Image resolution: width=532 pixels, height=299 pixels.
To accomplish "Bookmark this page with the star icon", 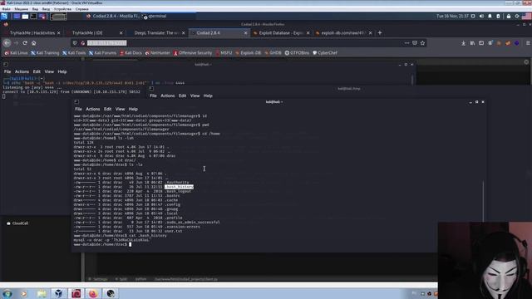I will pyautogui.click(x=422, y=43).
